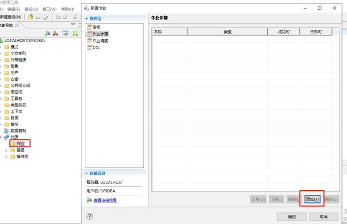Click the blue window icon in navigator toolbar
The width and height of the screenshot is (347, 224).
65,33
